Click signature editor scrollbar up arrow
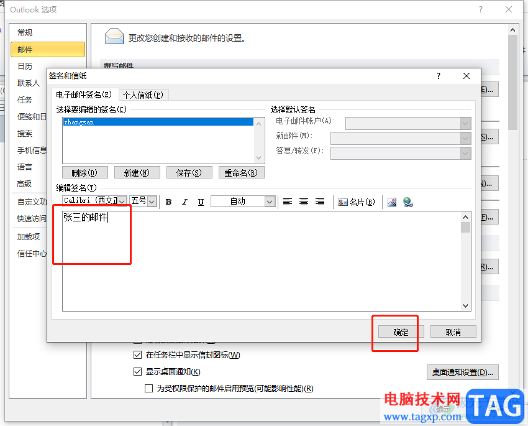The height and width of the screenshot is (426, 528). [465, 217]
